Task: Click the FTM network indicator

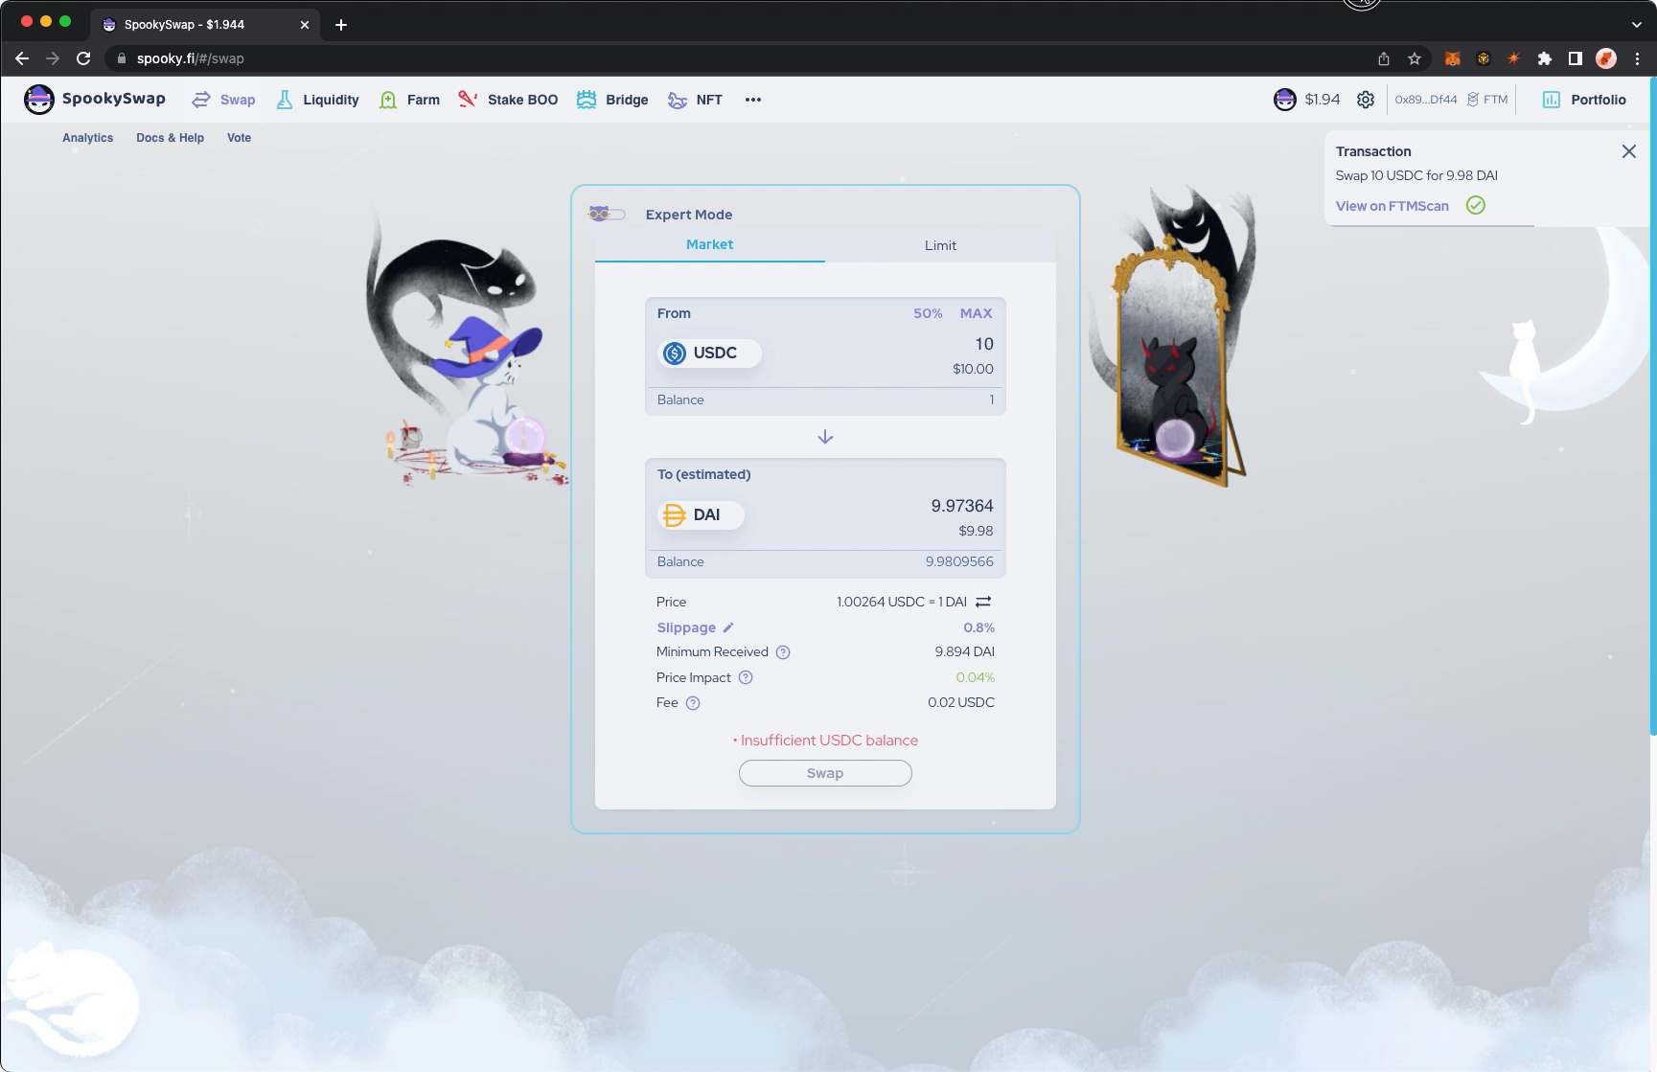Action: coord(1487,100)
